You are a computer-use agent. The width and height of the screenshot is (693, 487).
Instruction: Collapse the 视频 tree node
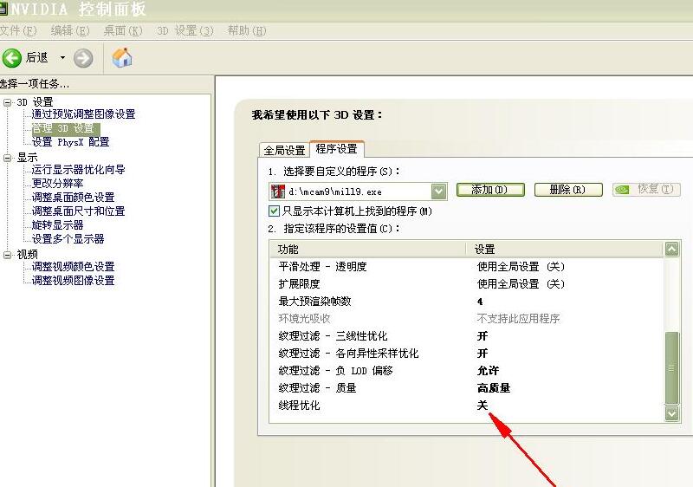coord(7,255)
